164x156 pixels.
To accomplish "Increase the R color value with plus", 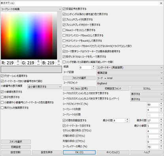I will pyautogui.click(x=18, y=61).
